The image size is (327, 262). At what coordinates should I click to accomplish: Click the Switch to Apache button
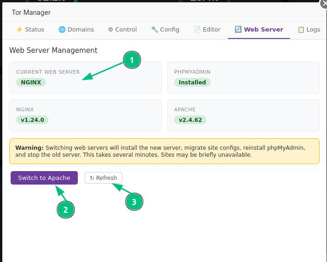pos(44,178)
